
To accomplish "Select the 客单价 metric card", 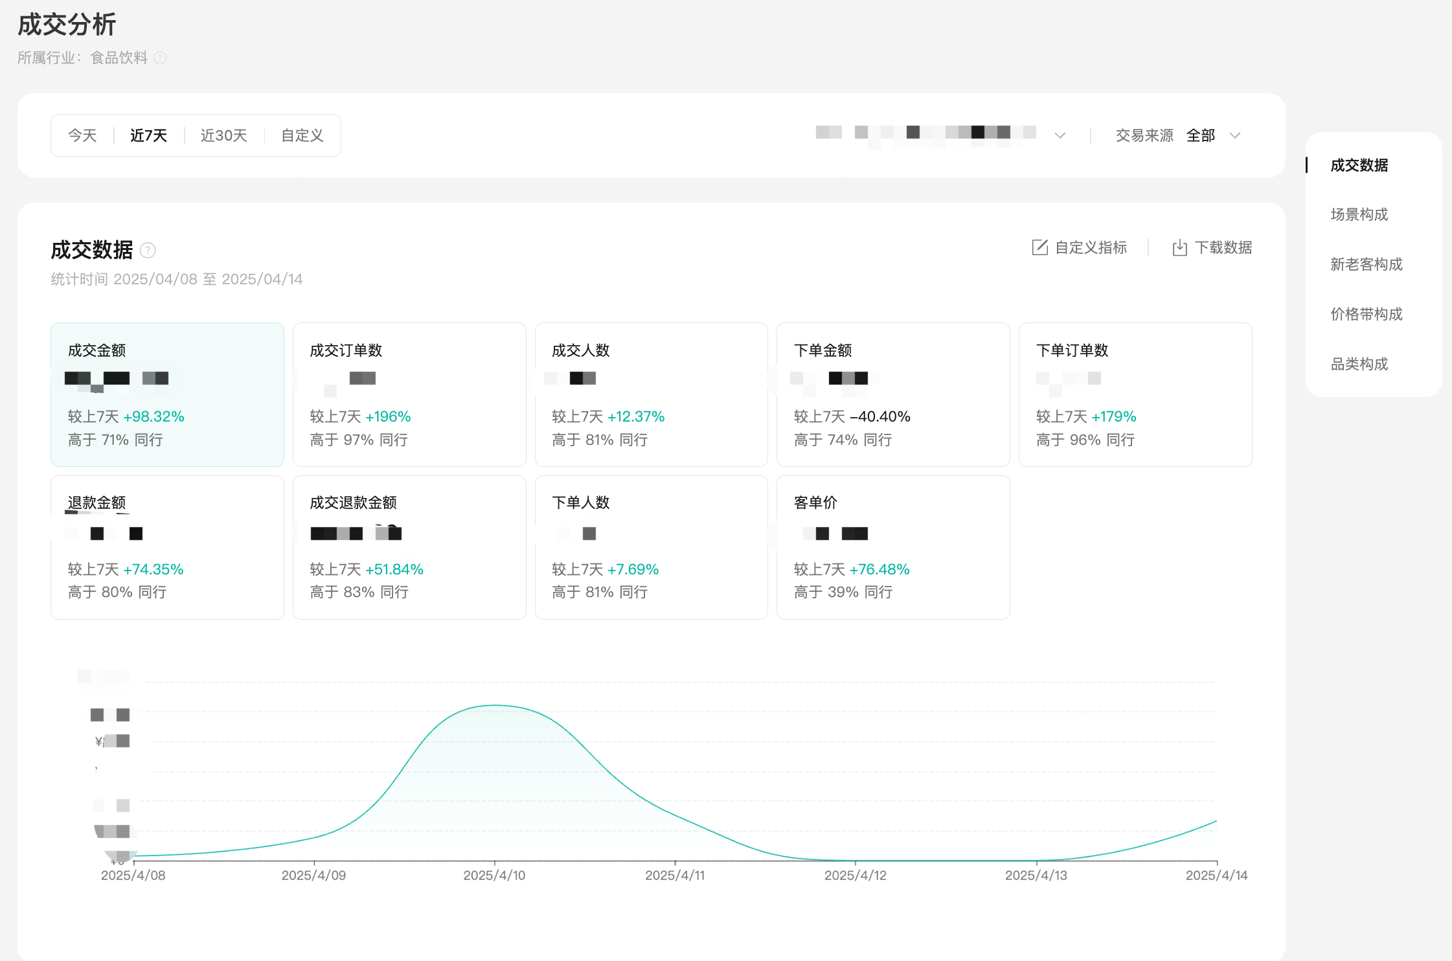I will click(x=892, y=547).
